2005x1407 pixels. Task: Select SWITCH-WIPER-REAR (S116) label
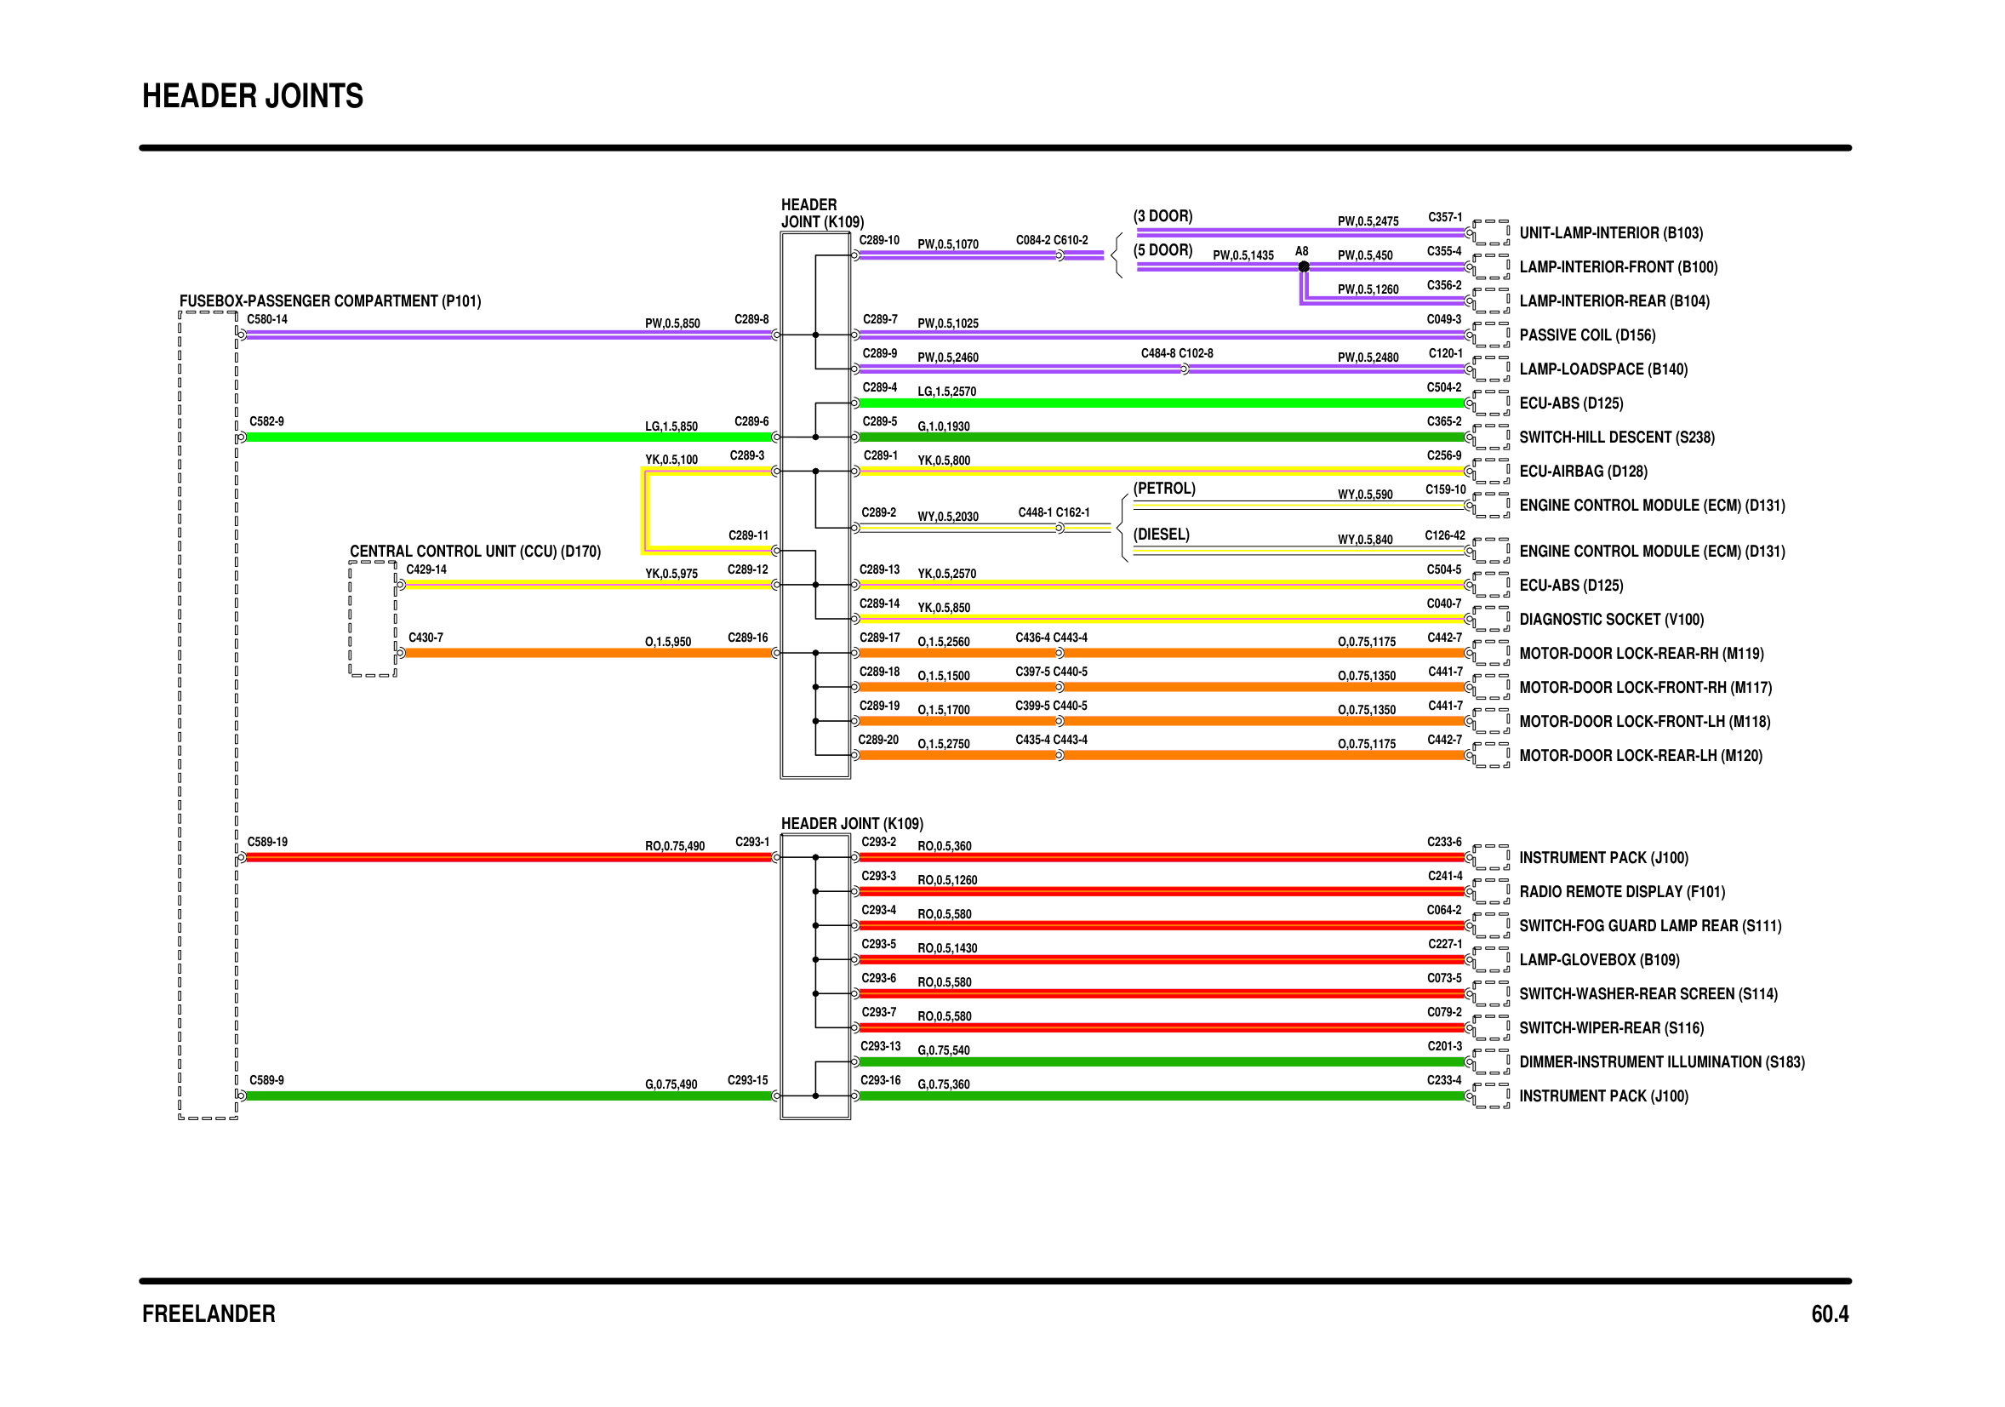coord(1611,1028)
